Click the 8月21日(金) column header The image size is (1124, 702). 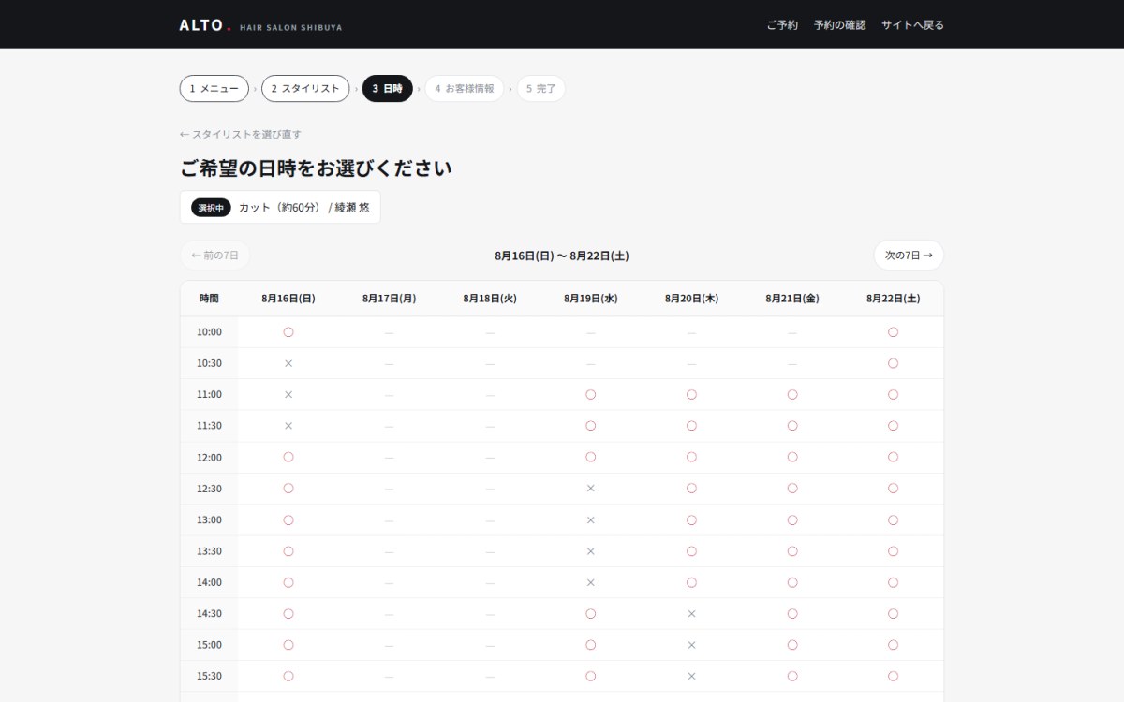pos(792,299)
